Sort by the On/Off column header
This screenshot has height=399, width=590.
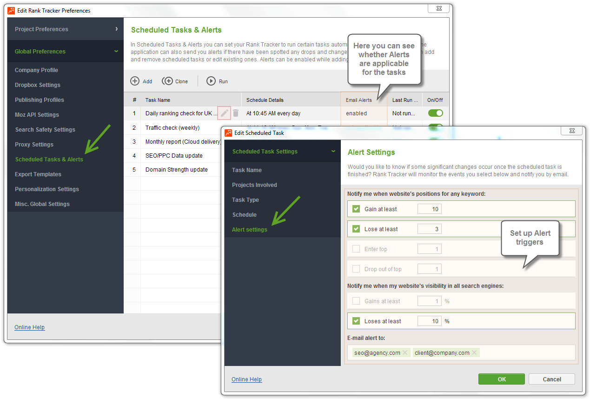click(x=436, y=100)
